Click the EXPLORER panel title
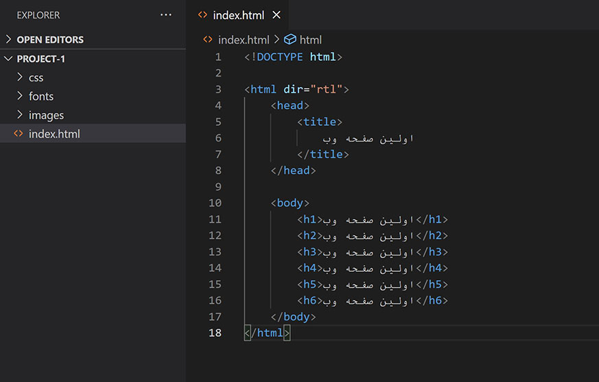 (38, 14)
